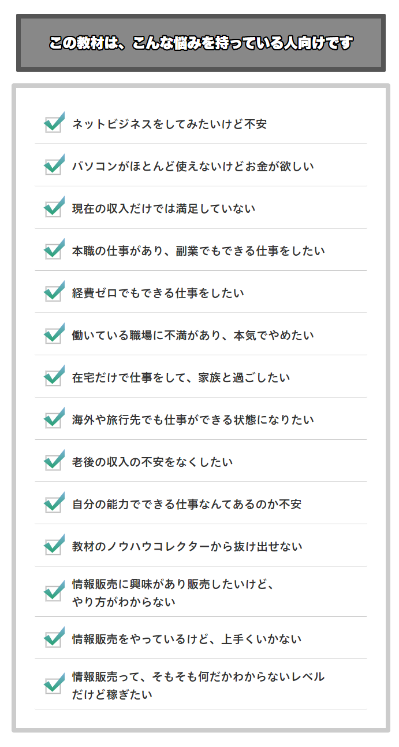Click the gray header banner この教材は、こんな悩み
399x747 pixels.
pos(201,43)
